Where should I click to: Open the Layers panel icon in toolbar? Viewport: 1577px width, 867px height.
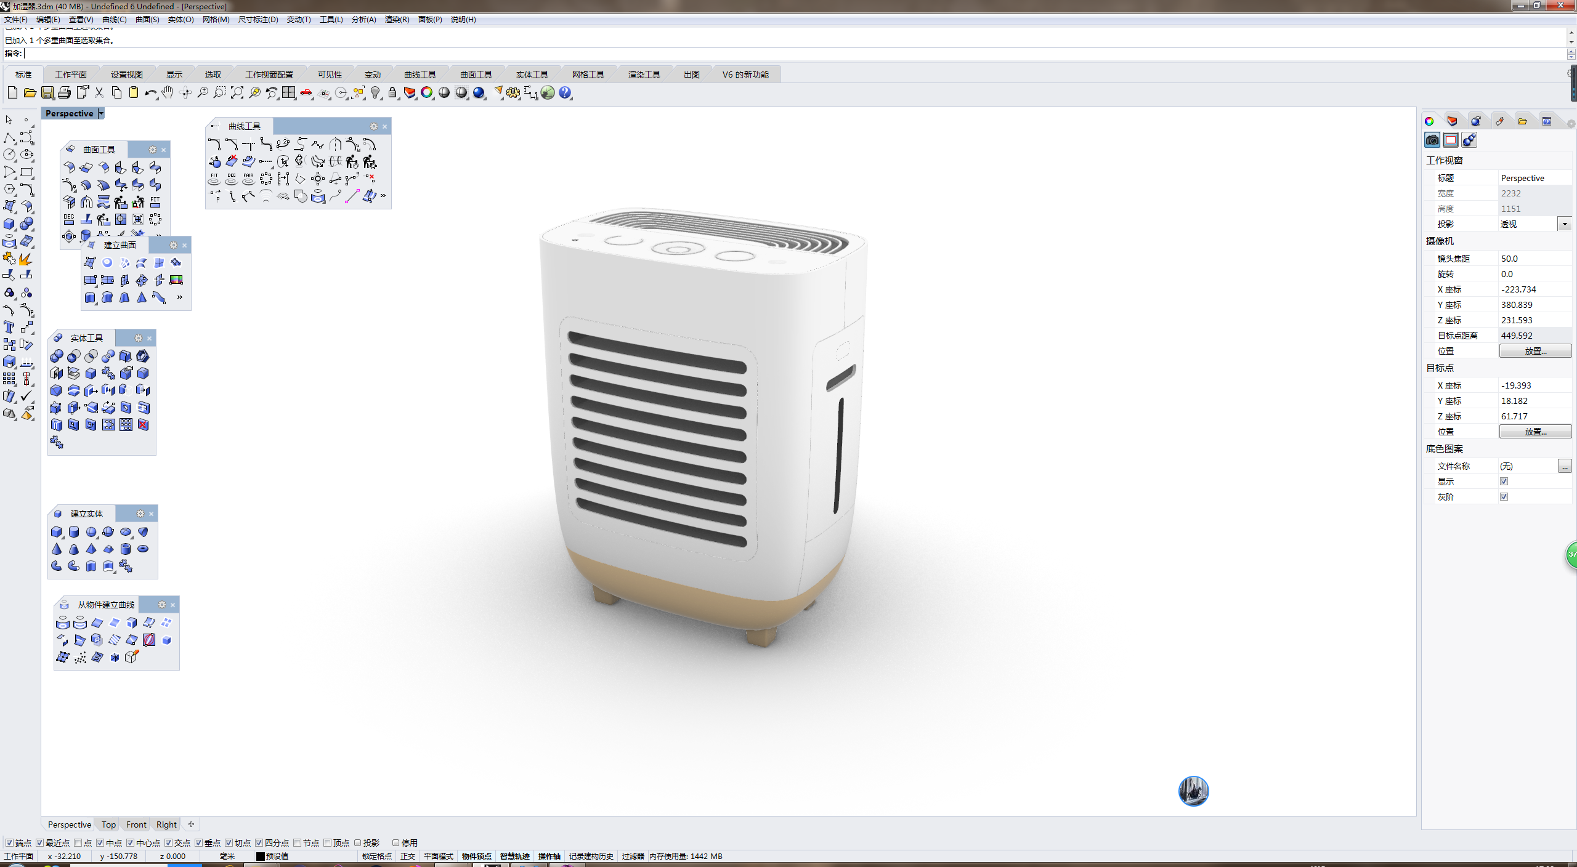click(x=410, y=93)
